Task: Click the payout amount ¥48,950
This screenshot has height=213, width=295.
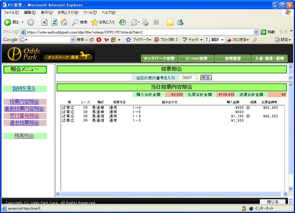Action: coord(271,116)
